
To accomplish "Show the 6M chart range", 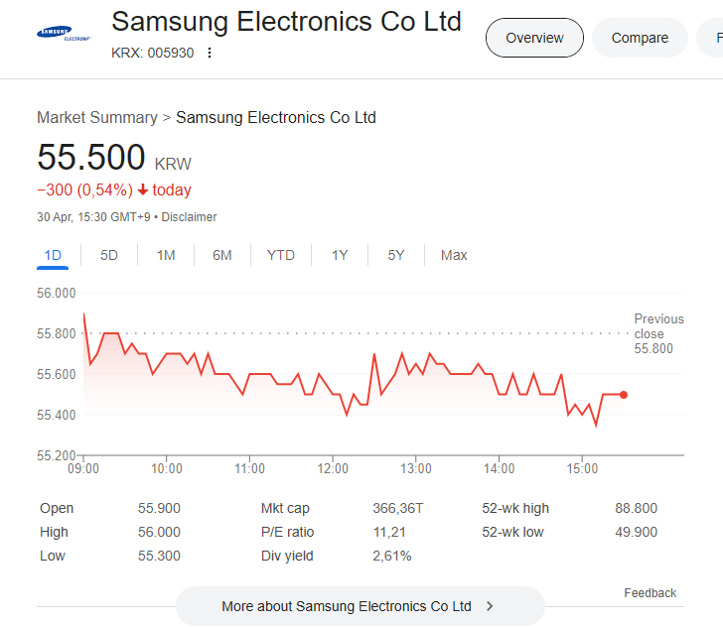I will (222, 255).
